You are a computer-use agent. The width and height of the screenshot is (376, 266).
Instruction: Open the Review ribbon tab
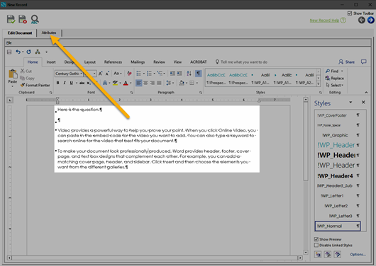(x=159, y=62)
